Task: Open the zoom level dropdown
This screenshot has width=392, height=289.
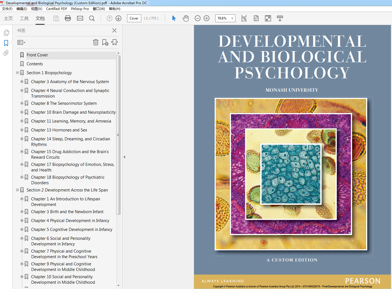Action: pyautogui.click(x=232, y=18)
